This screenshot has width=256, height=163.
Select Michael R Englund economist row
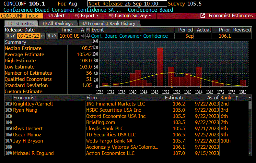[x=128, y=153]
